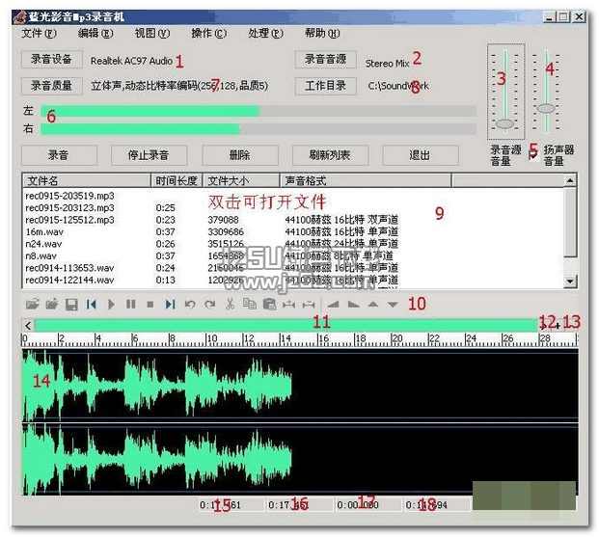Toggle the 扬声器音量 checkbox
Viewport: 599px width, 537px height.
[533, 155]
